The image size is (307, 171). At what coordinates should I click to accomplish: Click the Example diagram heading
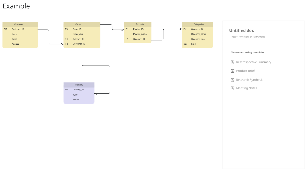tap(16, 6)
